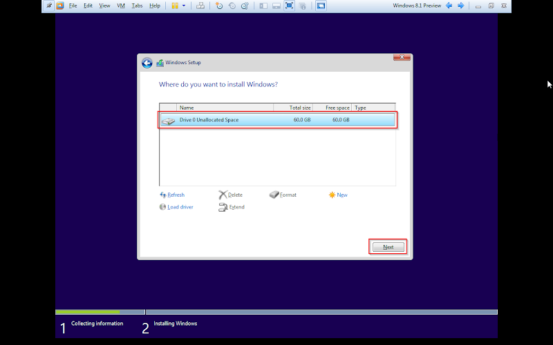This screenshot has height=345, width=553.
Task: Click the New partition star icon
Action: [x=332, y=195]
